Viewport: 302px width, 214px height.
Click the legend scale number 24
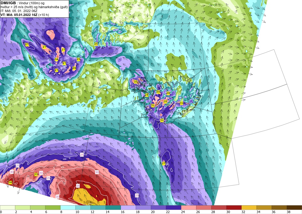(x=183, y=212)
